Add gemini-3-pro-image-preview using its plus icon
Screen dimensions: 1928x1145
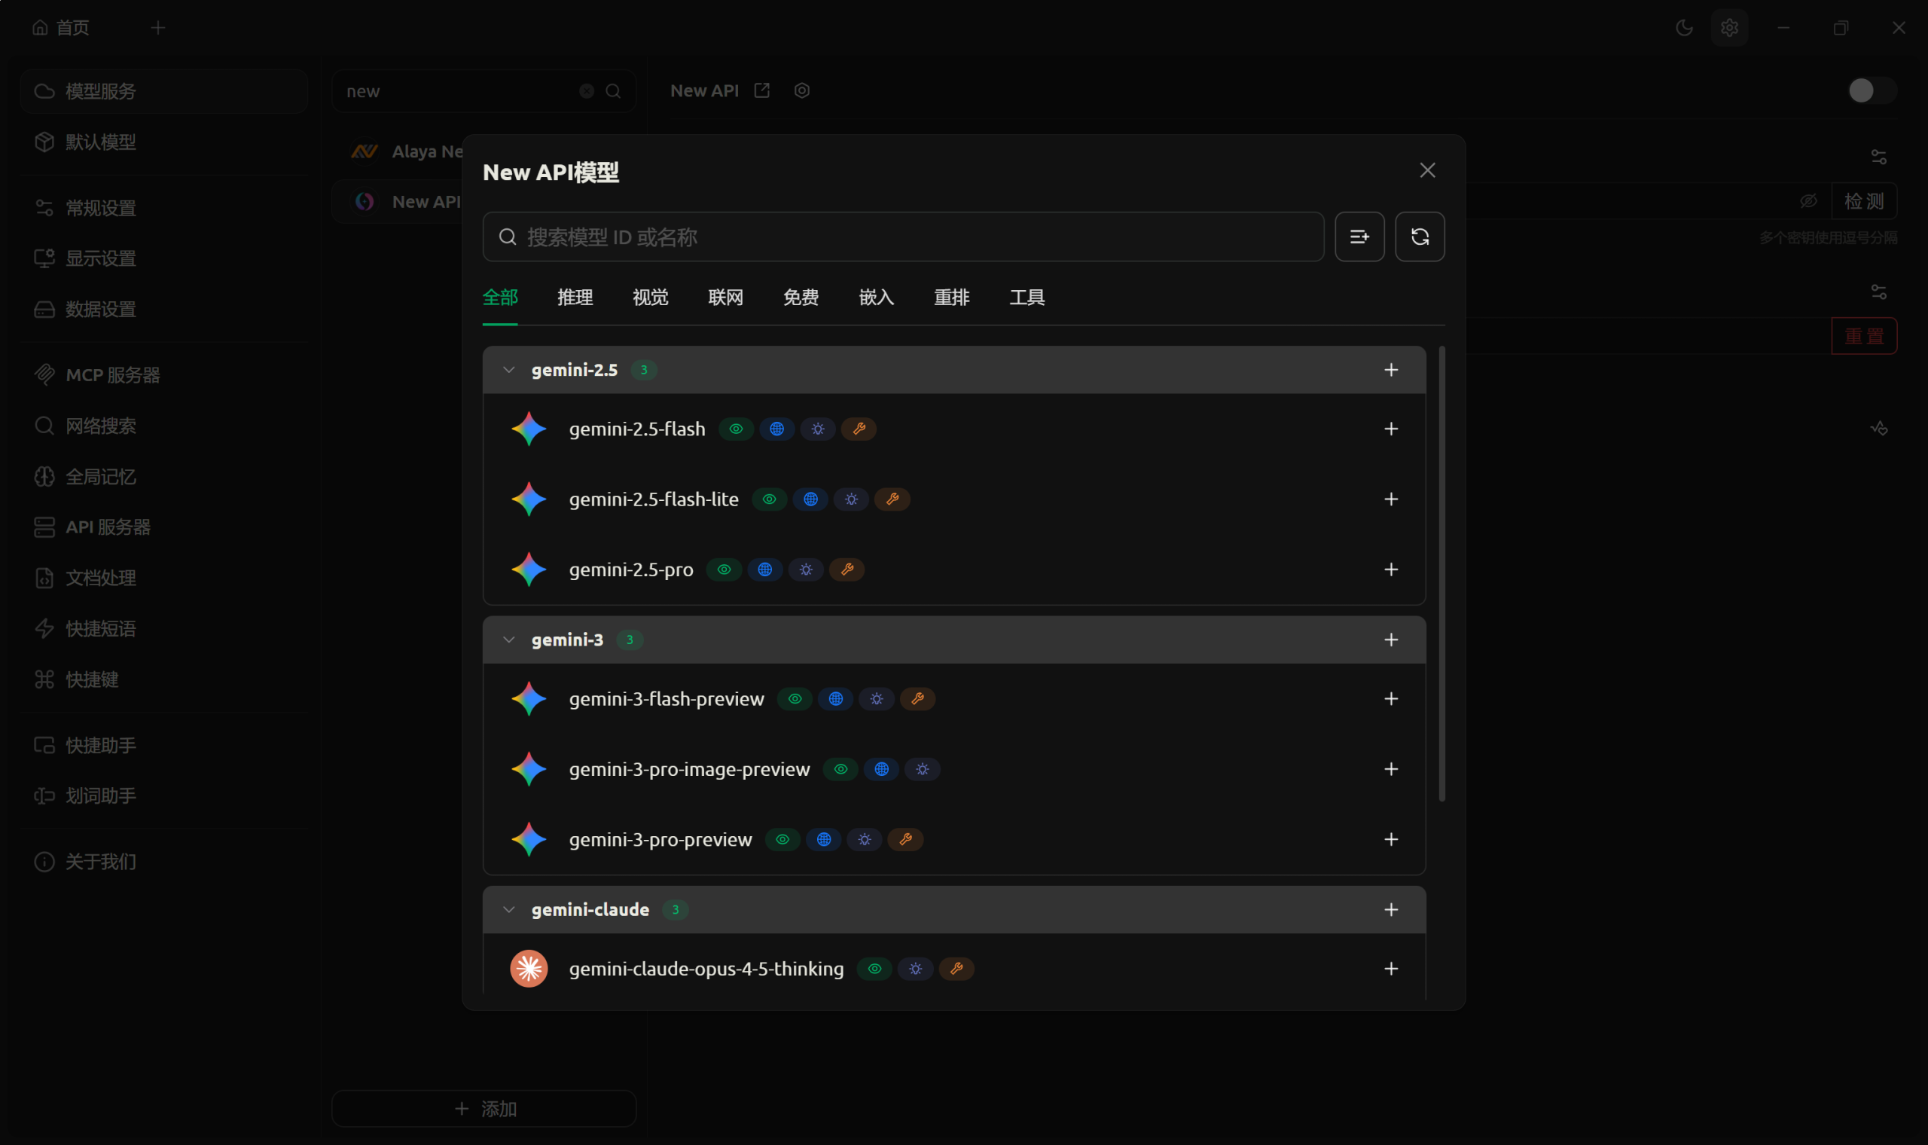tap(1390, 769)
